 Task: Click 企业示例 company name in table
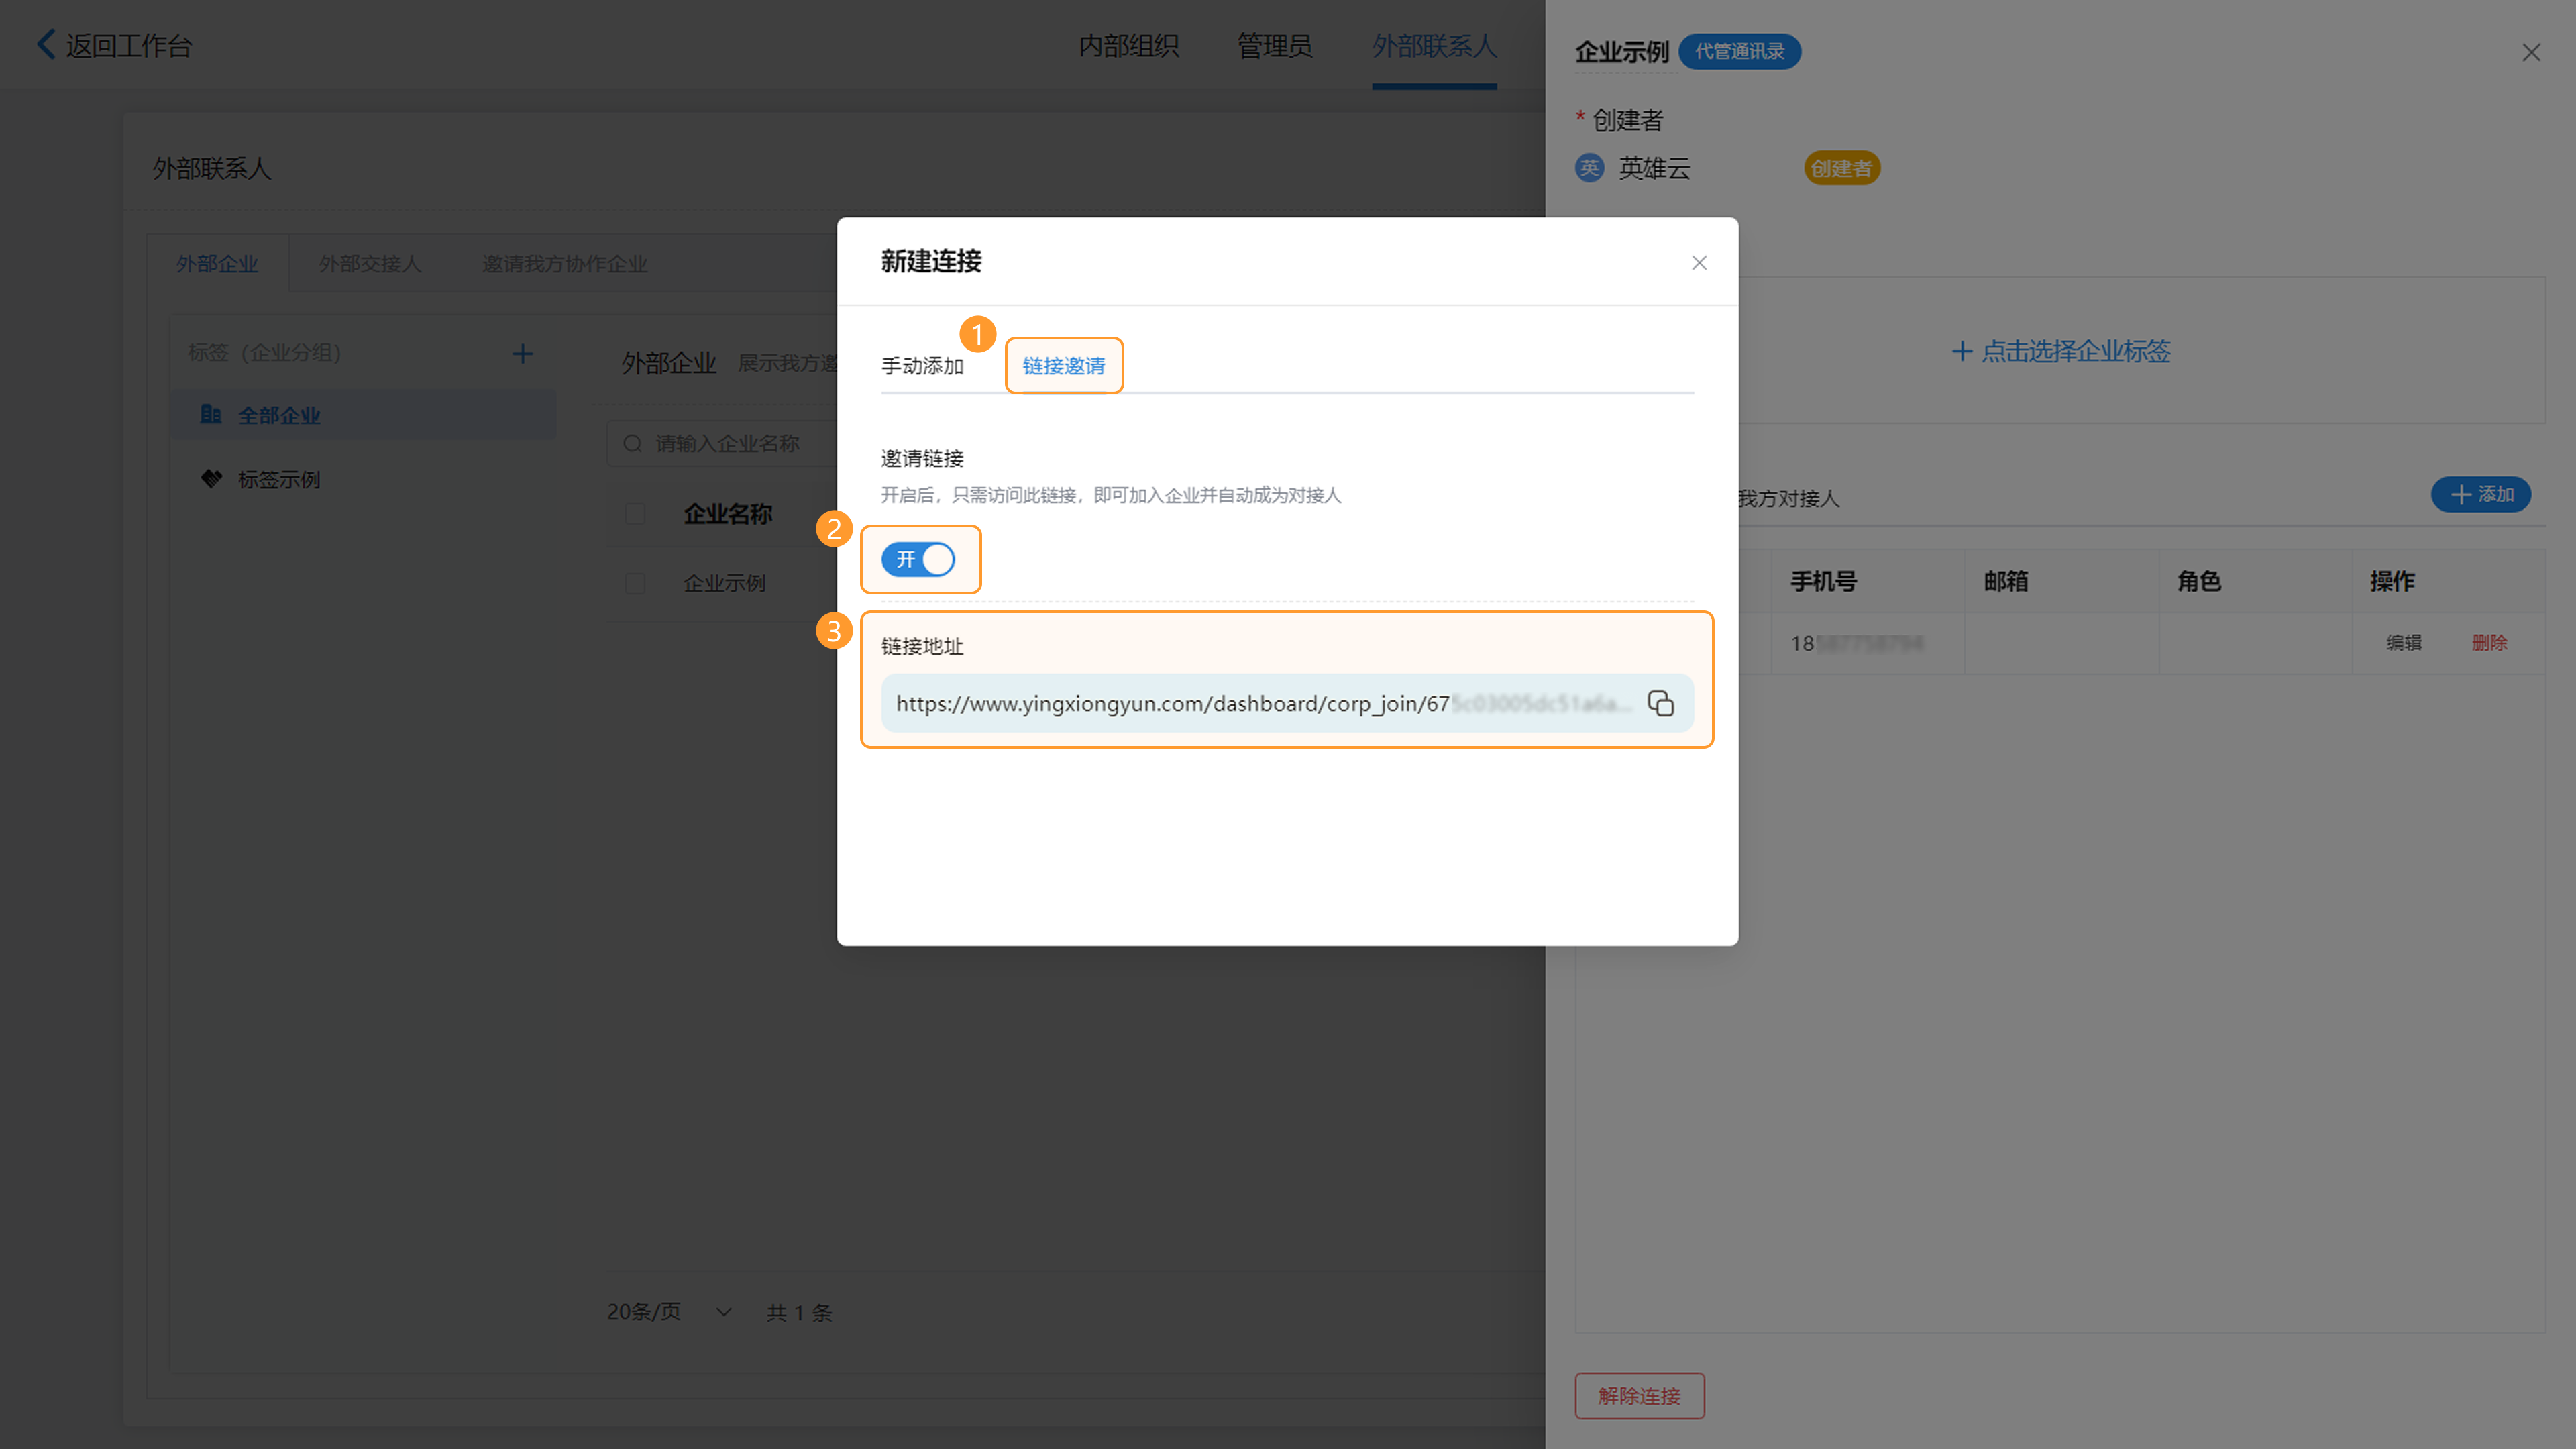pyautogui.click(x=724, y=583)
